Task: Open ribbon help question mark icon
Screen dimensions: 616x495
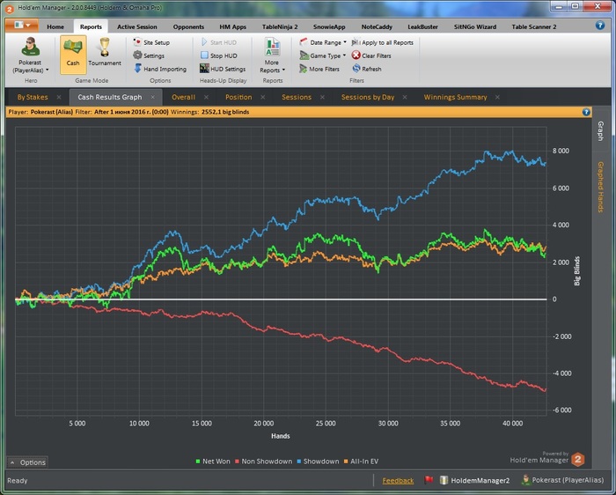Action: pos(600,26)
